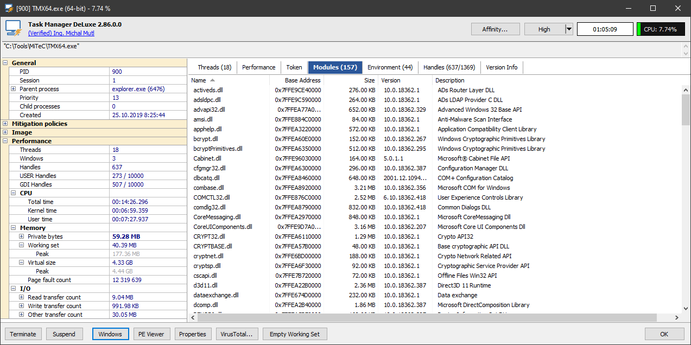Expand the Parent process node
Screen dimensions: 691x345
(x=14, y=89)
